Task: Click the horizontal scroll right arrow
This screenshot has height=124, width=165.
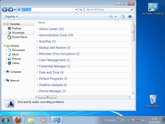Action: pyautogui.click(x=130, y=97)
